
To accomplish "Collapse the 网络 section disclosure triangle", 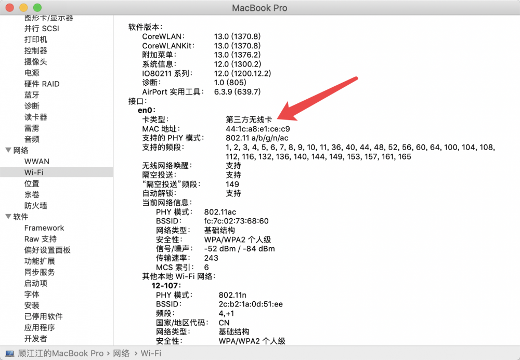I will tap(9, 150).
